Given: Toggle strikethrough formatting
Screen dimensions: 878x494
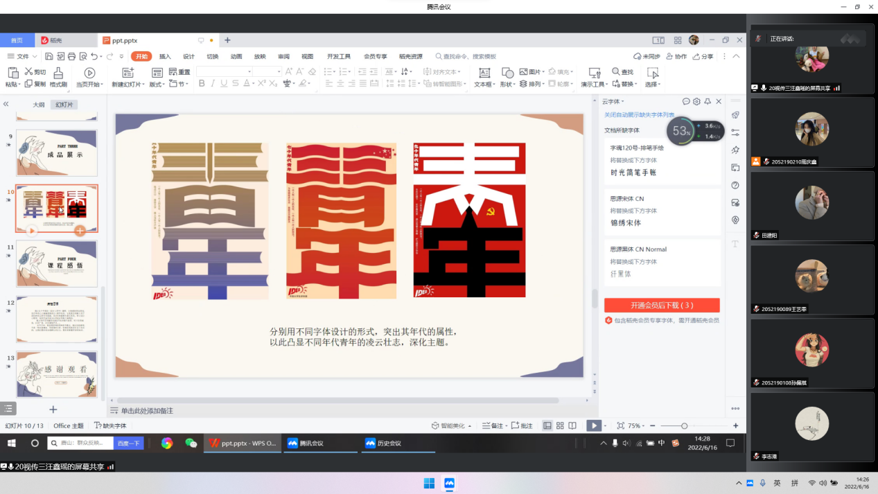Looking at the screenshot, I should (236, 84).
